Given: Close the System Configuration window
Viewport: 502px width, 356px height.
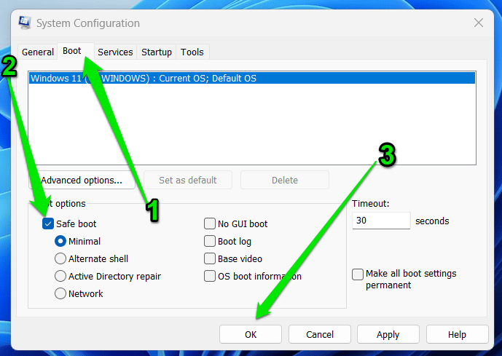Looking at the screenshot, I should (x=479, y=23).
